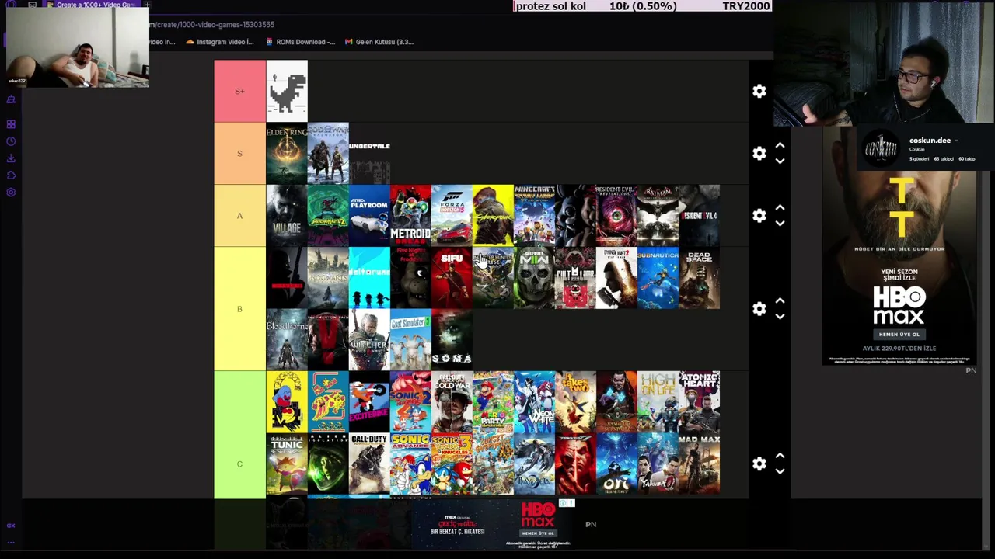Select the Mad Max tile
Screen dimensions: 995x559
pos(699,464)
